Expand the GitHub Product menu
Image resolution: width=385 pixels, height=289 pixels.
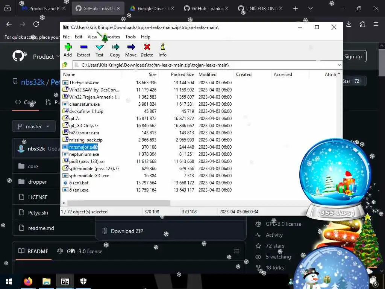[46, 56]
